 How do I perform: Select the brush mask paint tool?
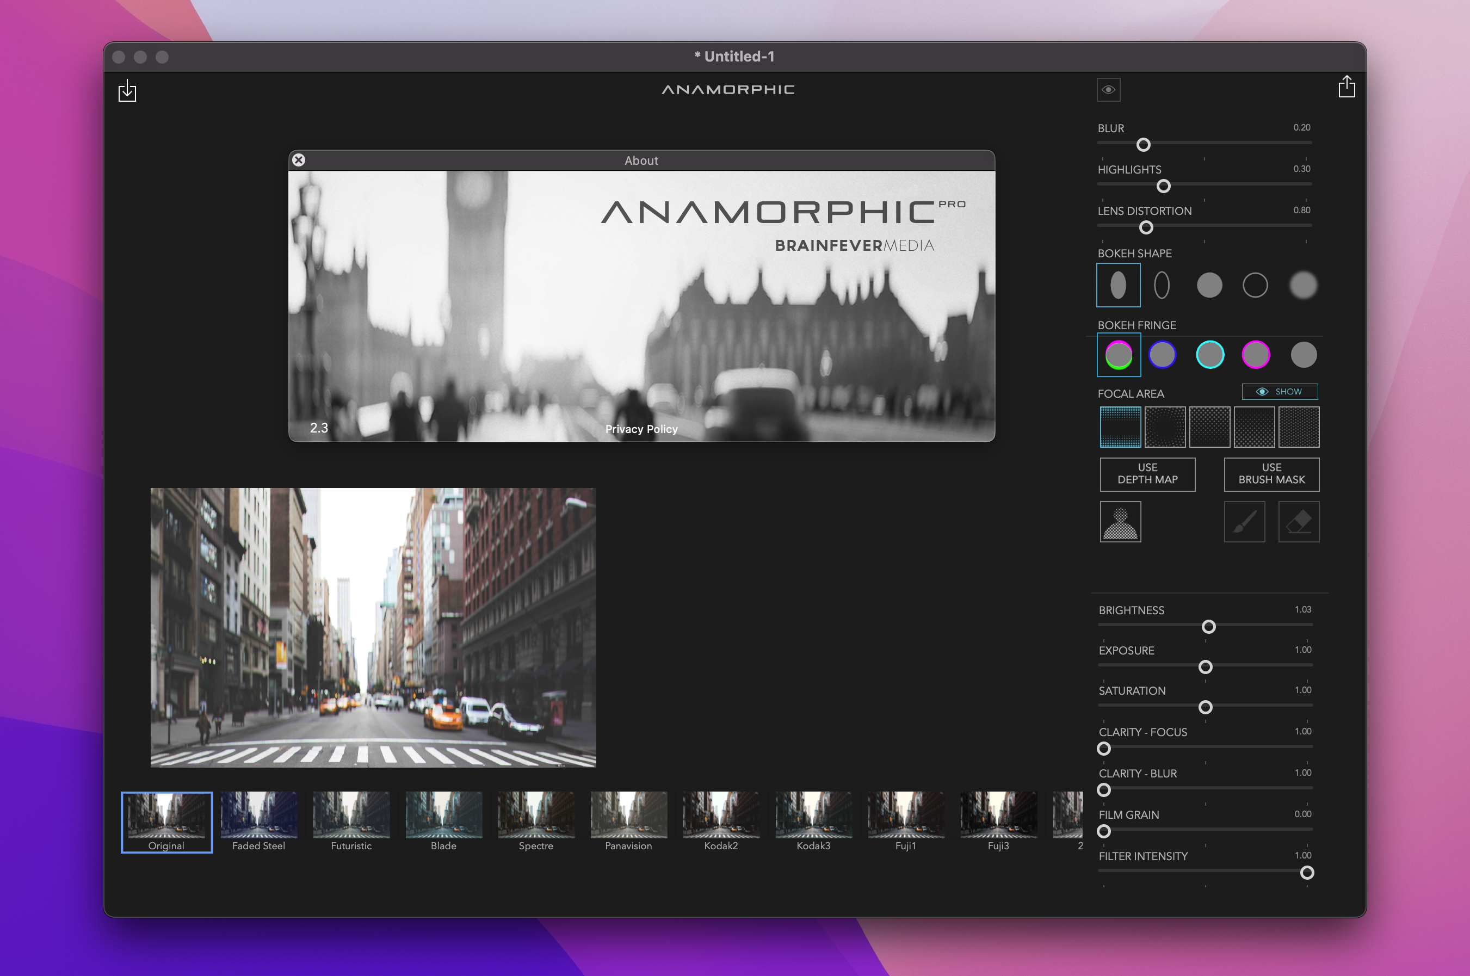[x=1244, y=522]
